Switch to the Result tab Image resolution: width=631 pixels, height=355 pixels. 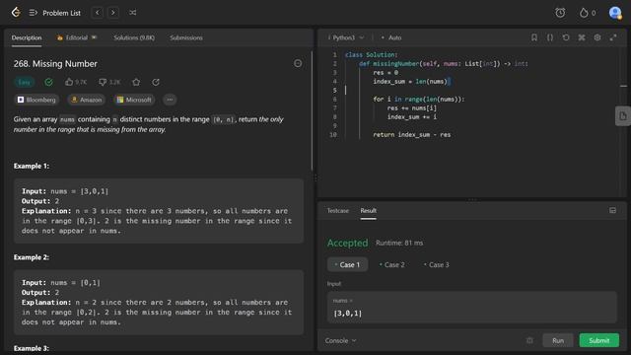[x=368, y=210]
